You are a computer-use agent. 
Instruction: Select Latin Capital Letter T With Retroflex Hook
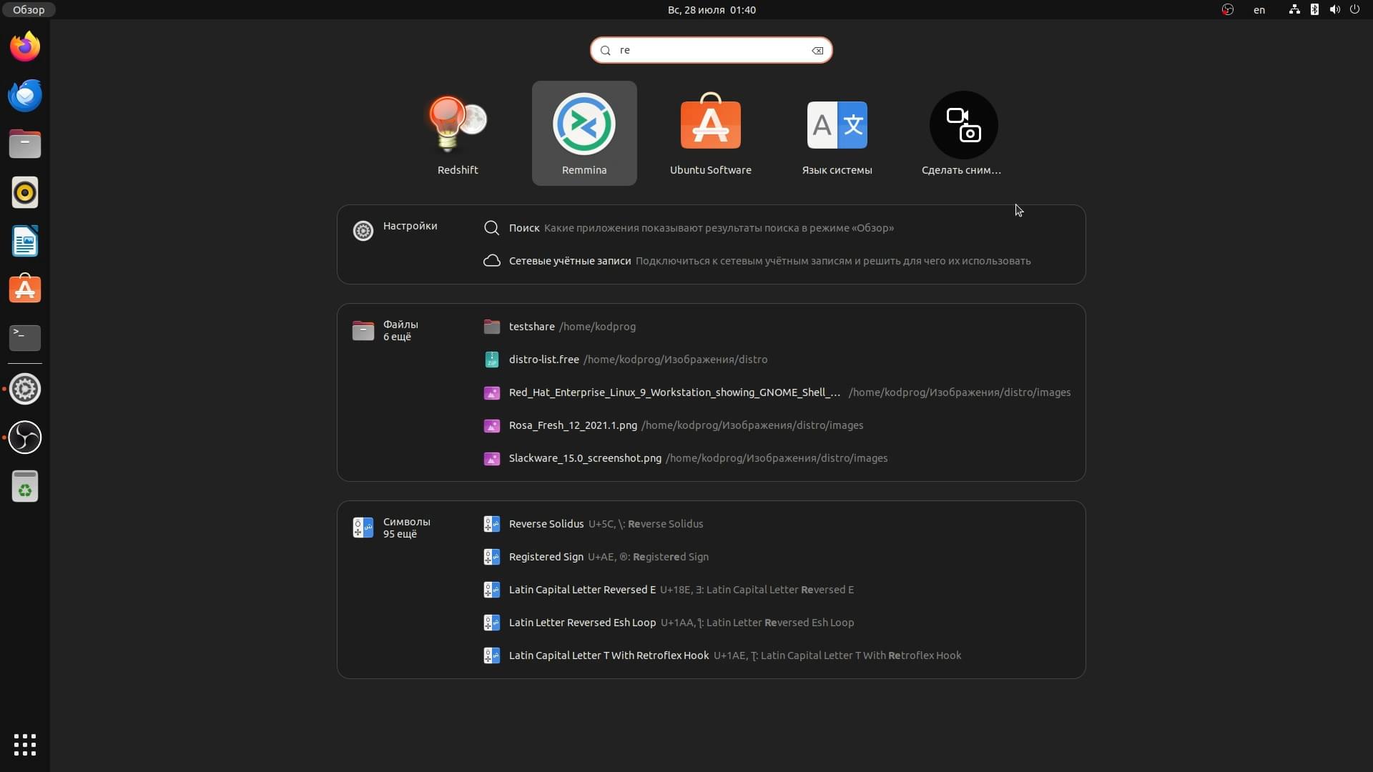click(x=776, y=655)
